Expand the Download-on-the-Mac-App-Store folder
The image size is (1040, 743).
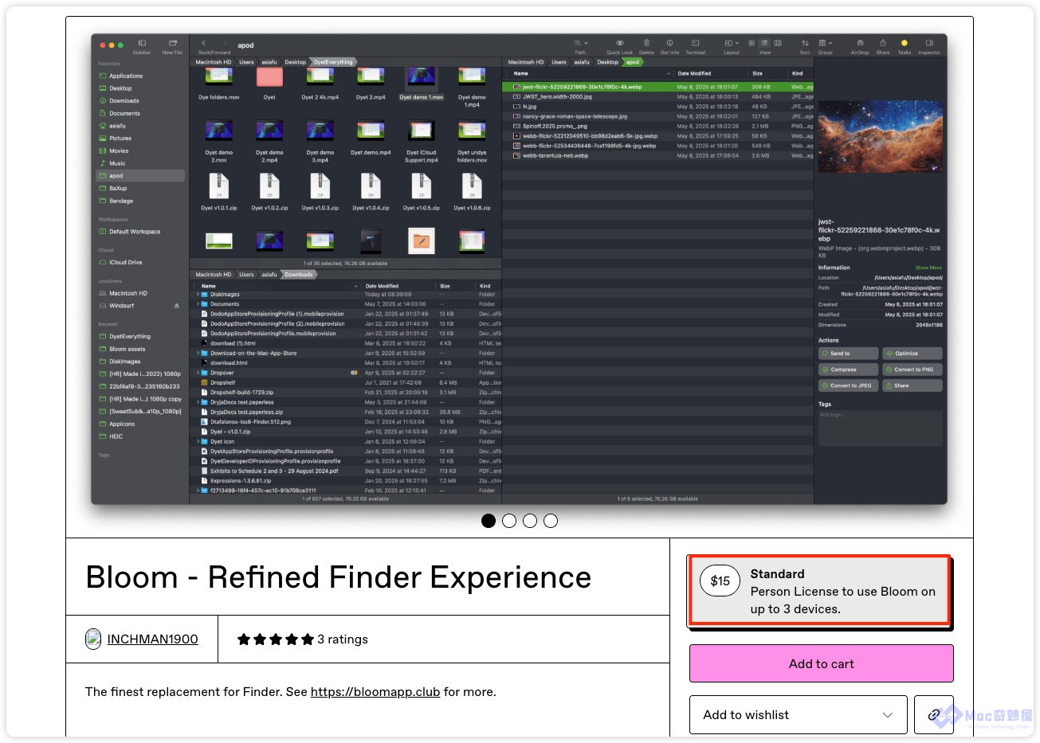tap(198, 353)
